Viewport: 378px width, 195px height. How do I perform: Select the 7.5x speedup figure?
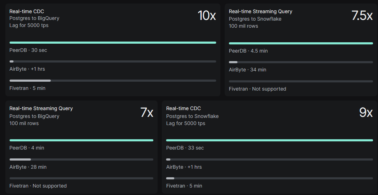[x=362, y=16]
